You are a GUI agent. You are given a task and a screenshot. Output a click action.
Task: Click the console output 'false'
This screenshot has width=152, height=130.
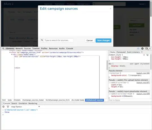pyautogui.click(x=7, y=112)
